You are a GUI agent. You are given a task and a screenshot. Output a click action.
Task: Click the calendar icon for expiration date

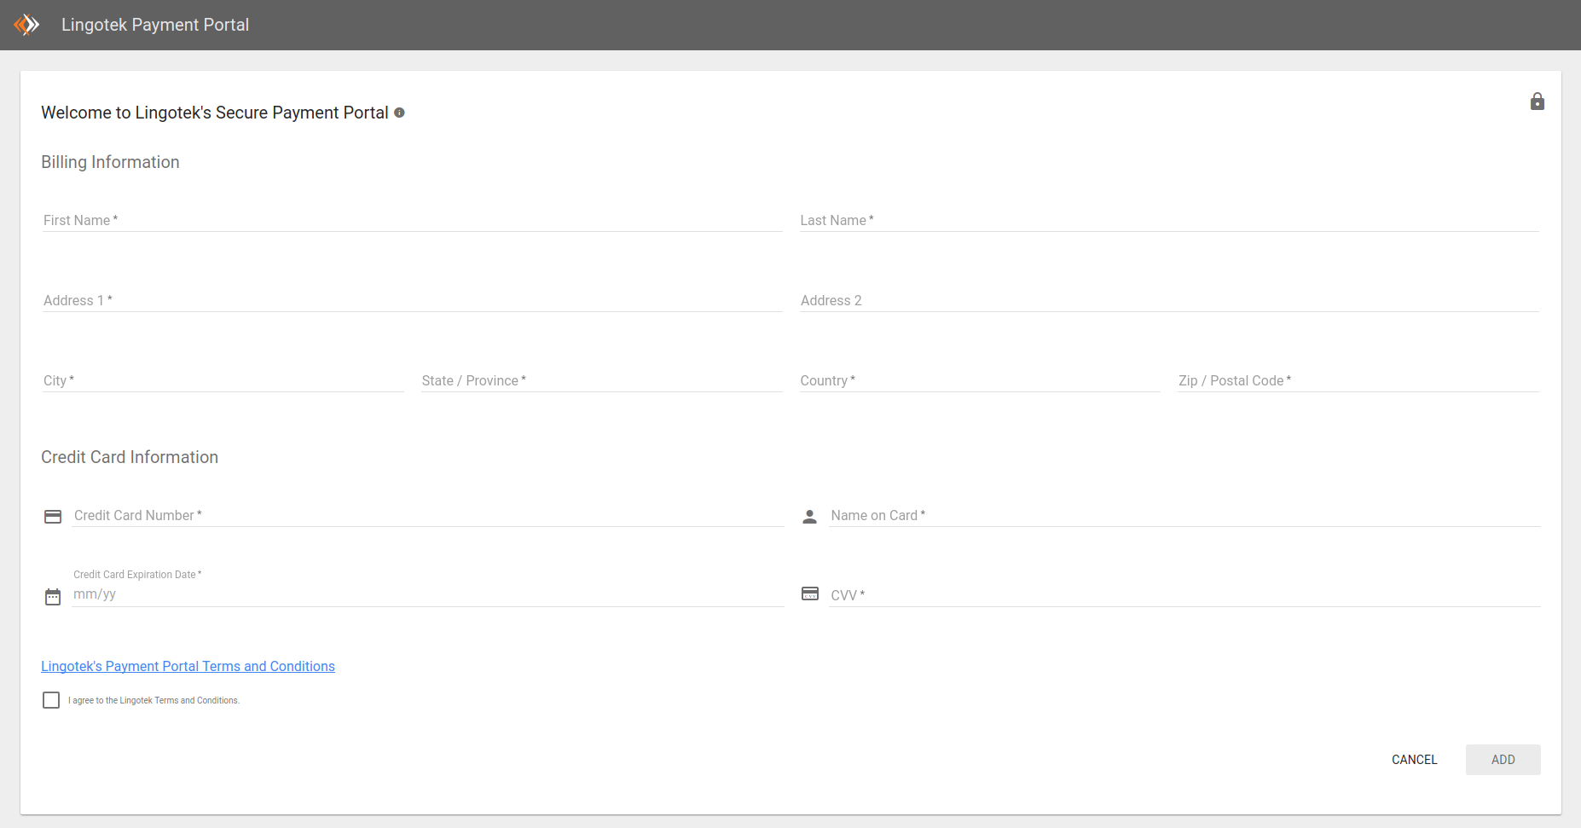pyautogui.click(x=53, y=597)
